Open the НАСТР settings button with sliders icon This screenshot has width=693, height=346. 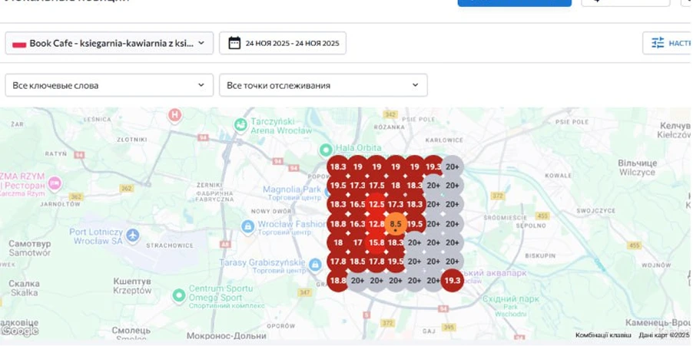coord(668,43)
